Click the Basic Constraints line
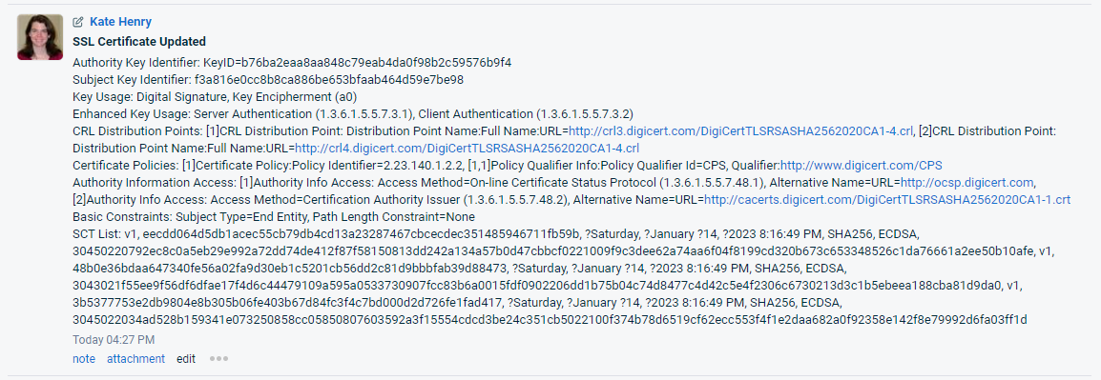Image resolution: width=1101 pixels, height=380 pixels. tap(274, 216)
